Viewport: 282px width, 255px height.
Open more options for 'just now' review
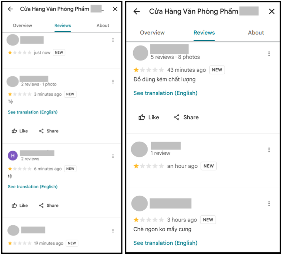pyautogui.click(x=113, y=40)
